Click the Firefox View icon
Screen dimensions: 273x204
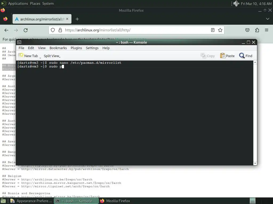[x=5, y=19]
